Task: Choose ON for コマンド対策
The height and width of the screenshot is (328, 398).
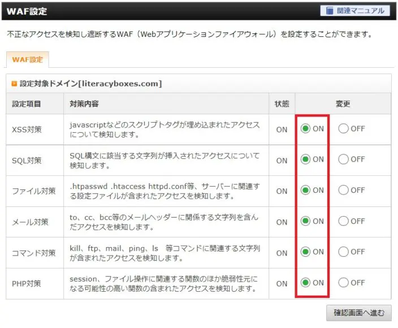Action: click(x=306, y=252)
